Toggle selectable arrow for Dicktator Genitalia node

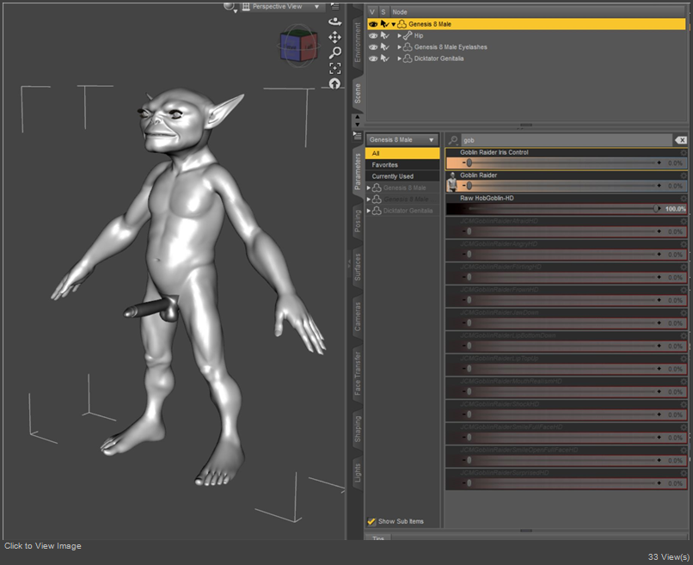384,58
